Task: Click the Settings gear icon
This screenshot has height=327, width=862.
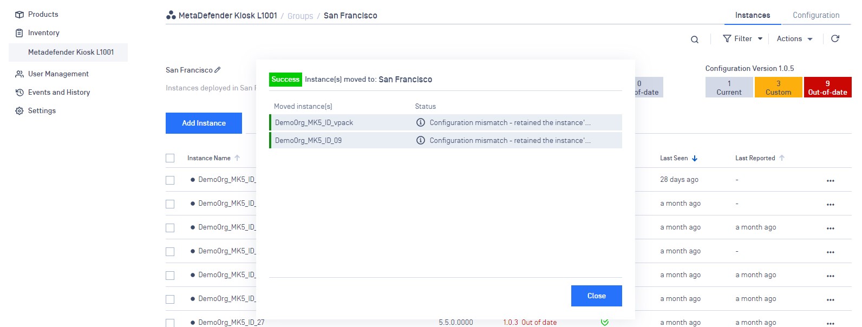Action: click(x=19, y=111)
